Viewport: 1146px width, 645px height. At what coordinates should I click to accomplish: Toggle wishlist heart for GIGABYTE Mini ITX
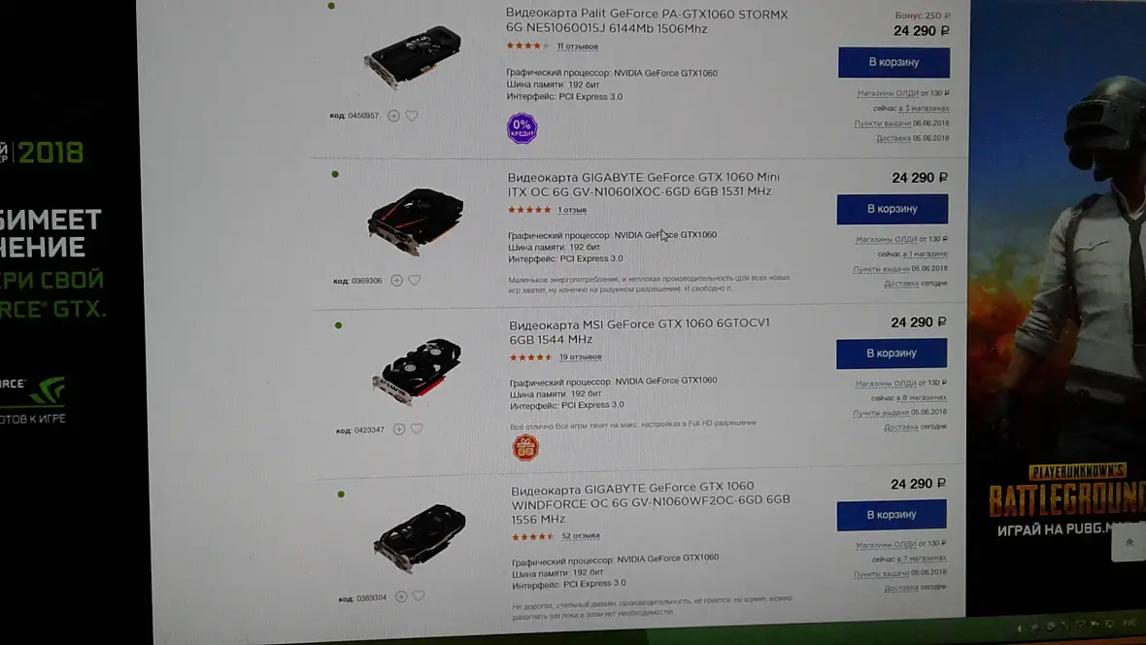(415, 280)
